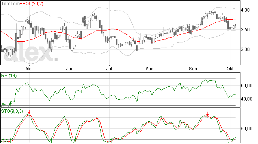Click the Okt month label

(x=230, y=69)
